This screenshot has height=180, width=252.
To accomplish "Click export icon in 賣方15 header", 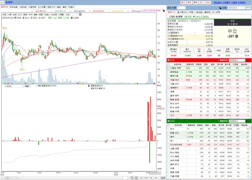I will click(247, 121).
